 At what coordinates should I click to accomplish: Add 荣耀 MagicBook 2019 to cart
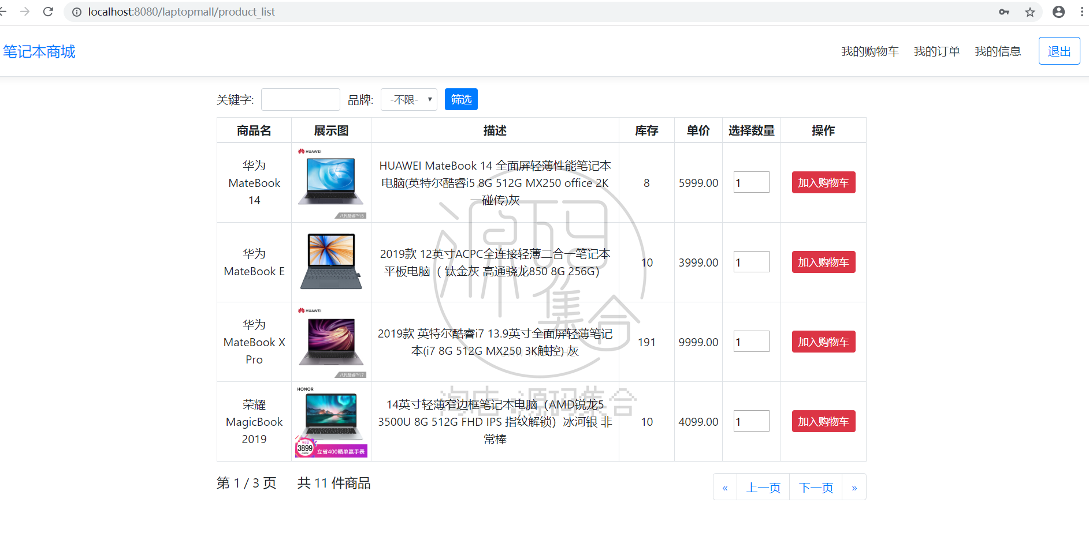[x=823, y=421]
